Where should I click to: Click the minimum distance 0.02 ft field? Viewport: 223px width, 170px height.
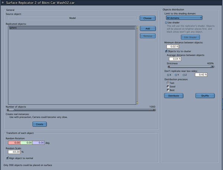pos(173,47)
